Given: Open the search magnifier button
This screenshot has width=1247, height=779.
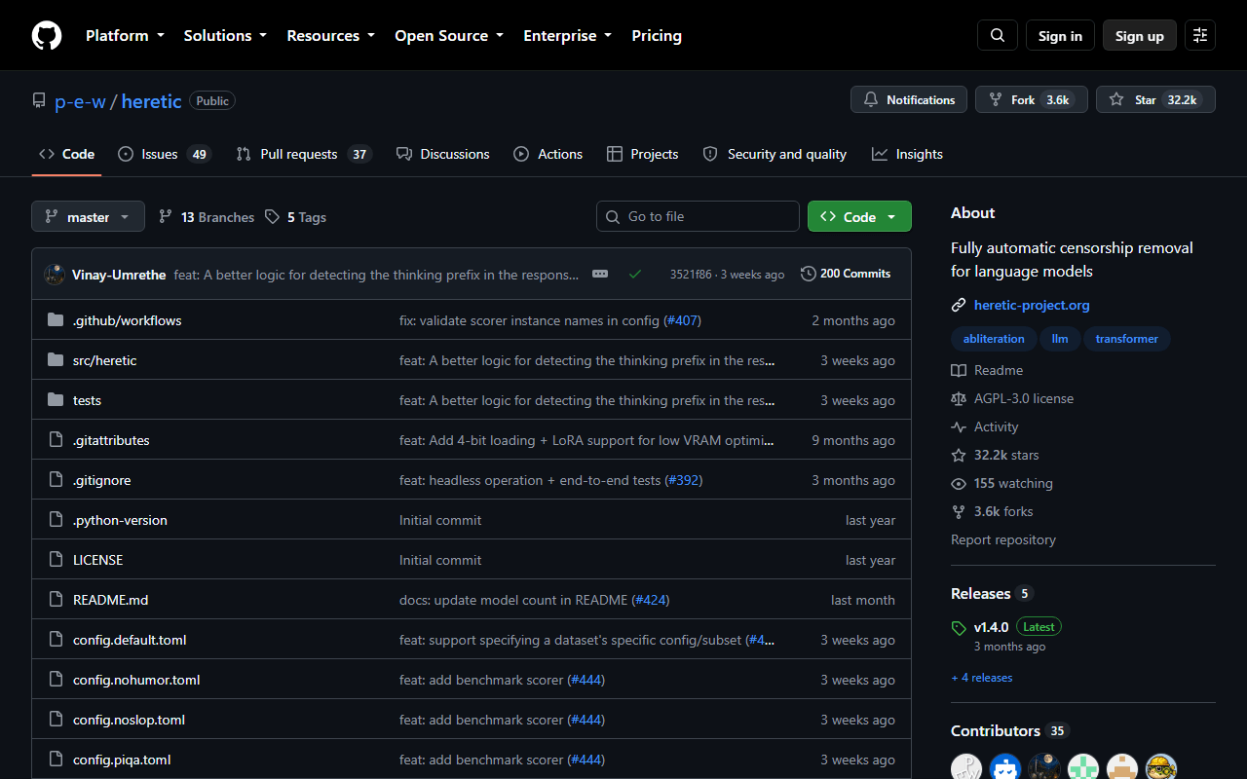Looking at the screenshot, I should (998, 35).
